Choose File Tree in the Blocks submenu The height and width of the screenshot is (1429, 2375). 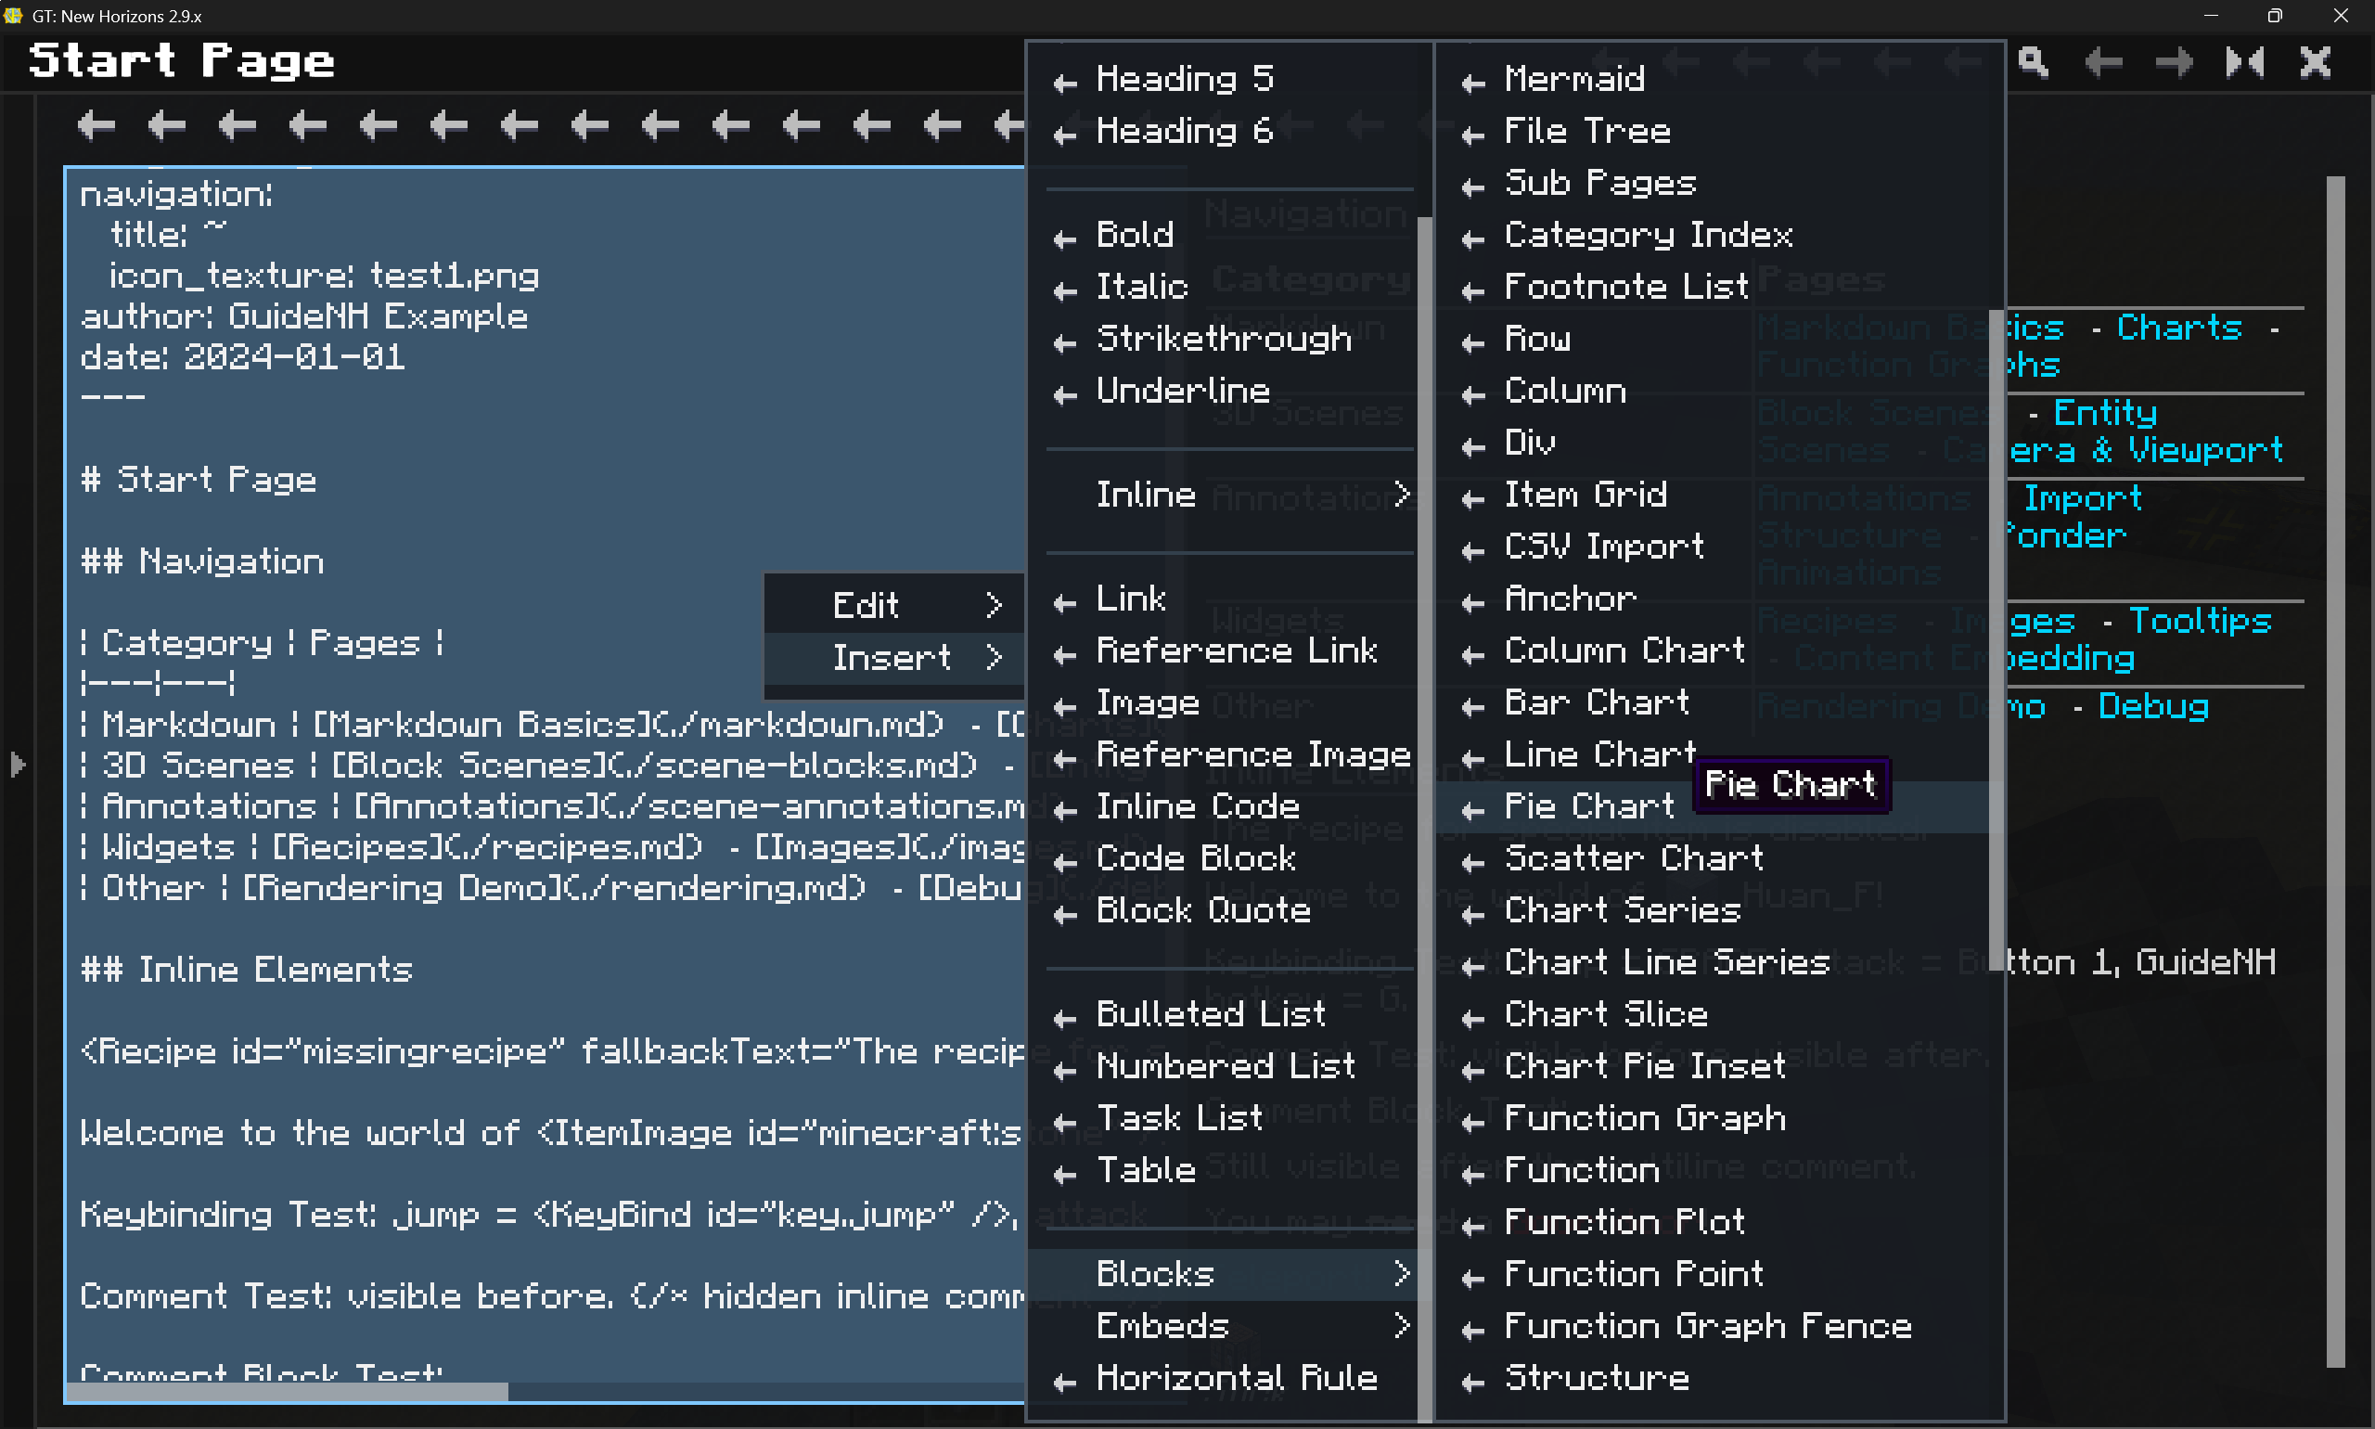[x=1713, y=131]
